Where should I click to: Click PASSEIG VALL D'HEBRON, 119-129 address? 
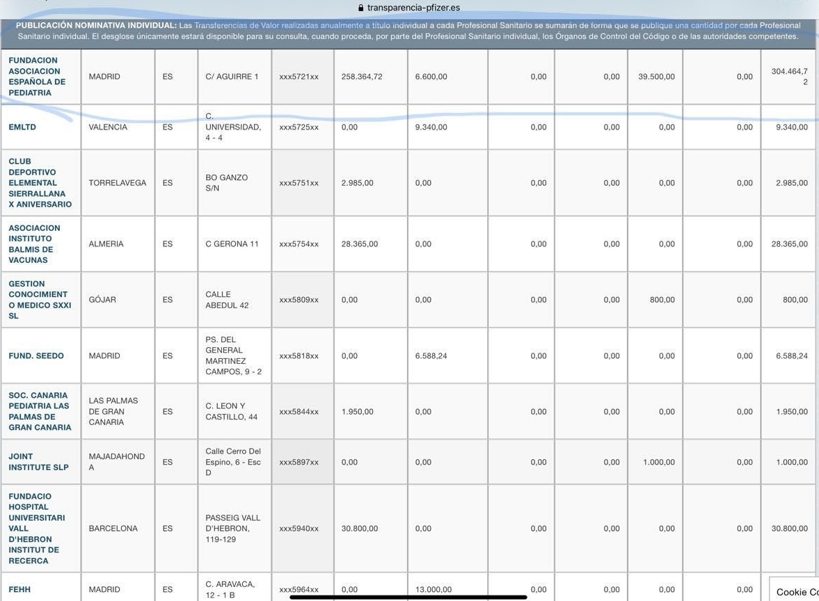233,529
